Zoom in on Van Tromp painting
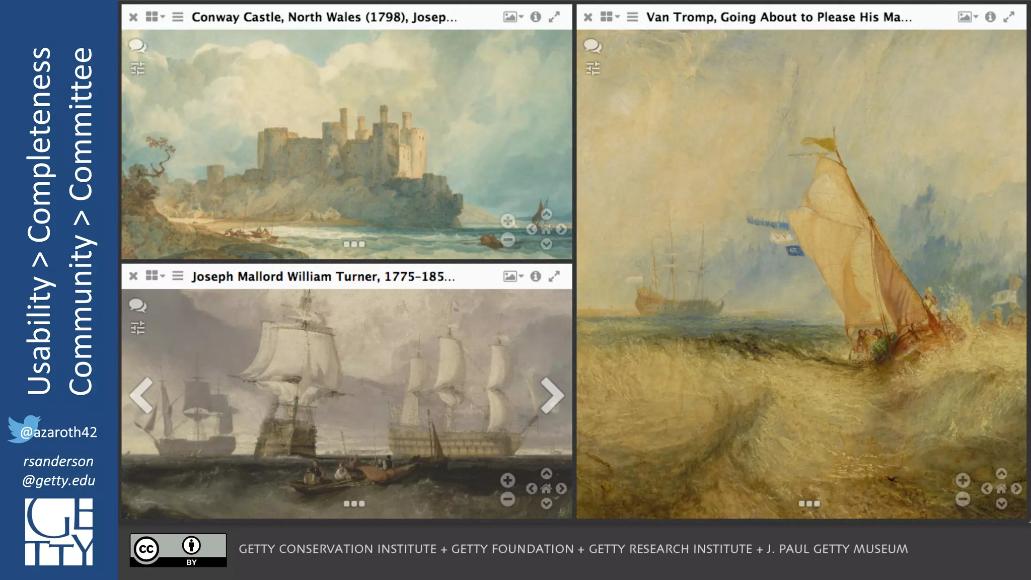 click(963, 480)
